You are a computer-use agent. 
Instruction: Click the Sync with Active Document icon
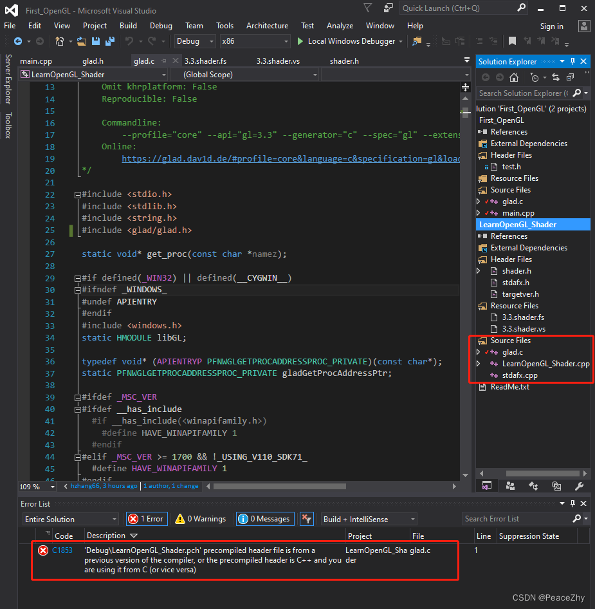click(x=556, y=77)
